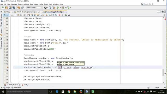Click the vertical scrollbar thumb
The image size is (167, 94).
(163, 72)
